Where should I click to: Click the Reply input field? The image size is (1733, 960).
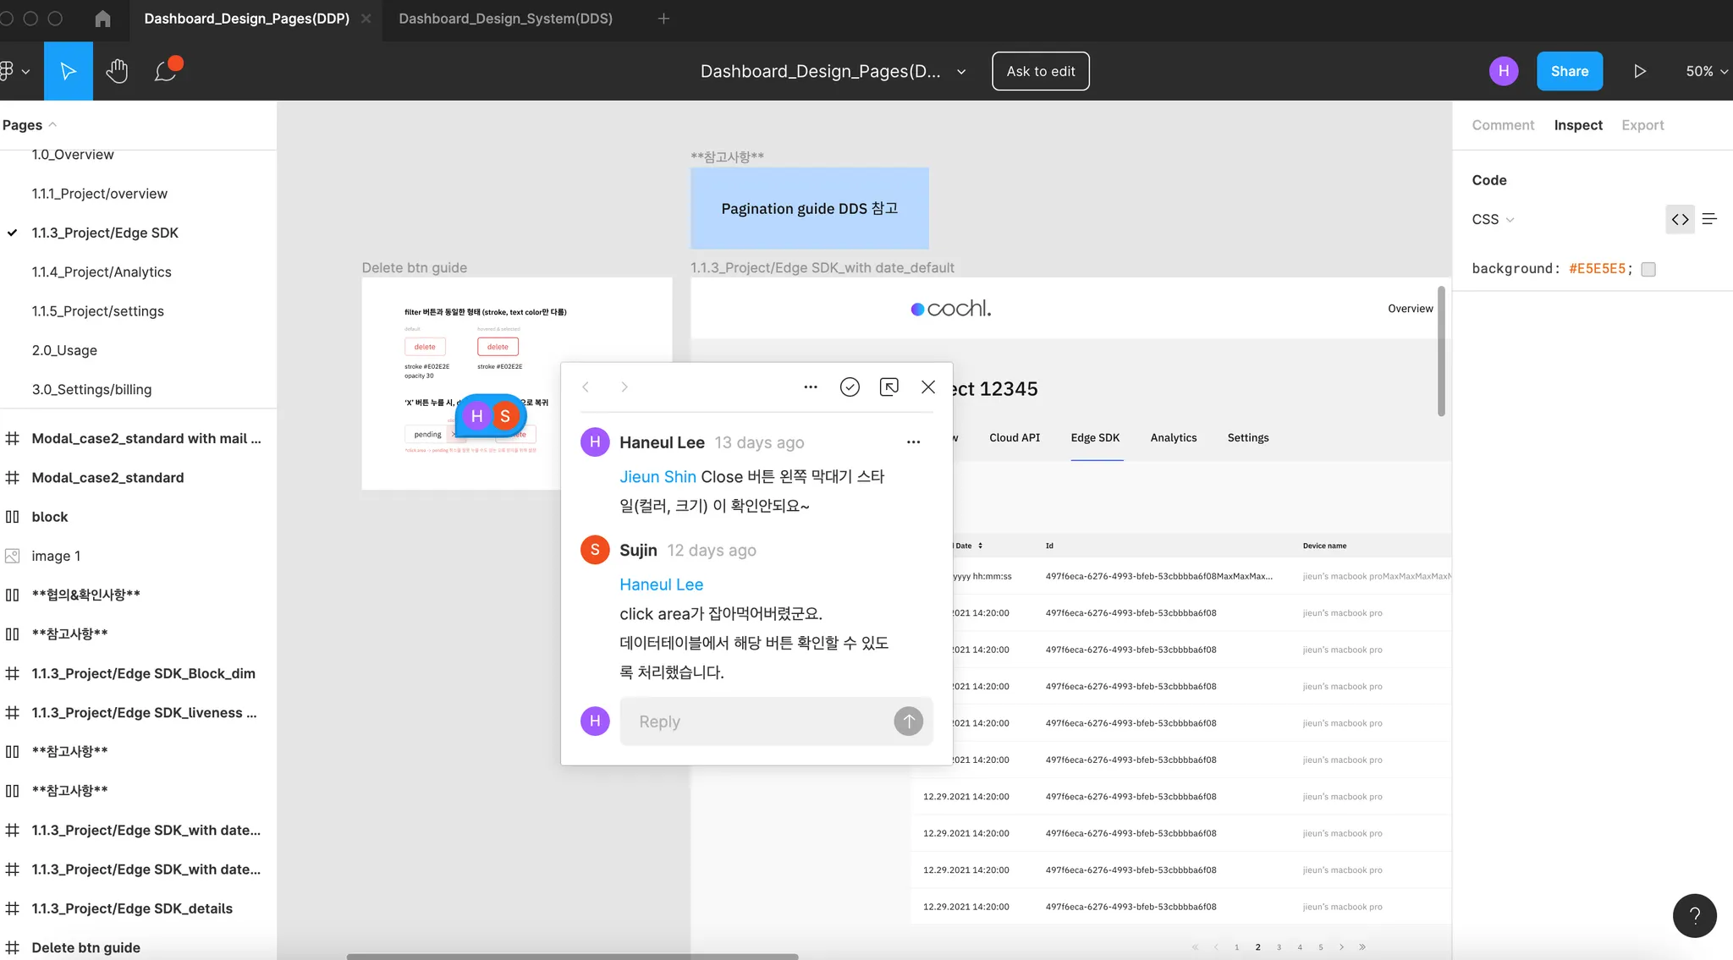753,721
